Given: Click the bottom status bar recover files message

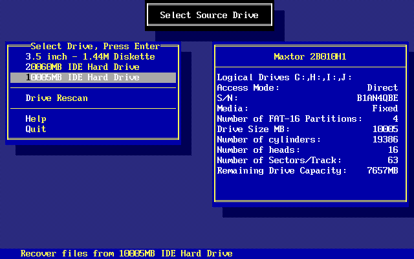Looking at the screenshot, I should click(x=126, y=254).
